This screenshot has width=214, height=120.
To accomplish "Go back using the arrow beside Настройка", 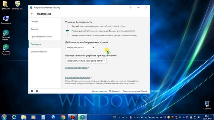I will 32,14.
